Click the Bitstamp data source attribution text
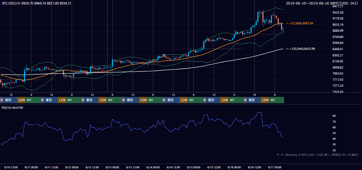This screenshot has height=170, width=362. [x=318, y=155]
